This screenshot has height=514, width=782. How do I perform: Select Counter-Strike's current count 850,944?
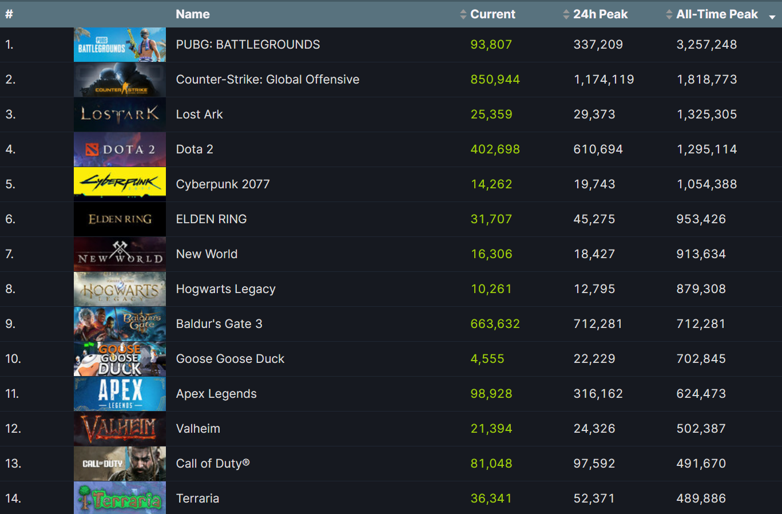coord(495,80)
